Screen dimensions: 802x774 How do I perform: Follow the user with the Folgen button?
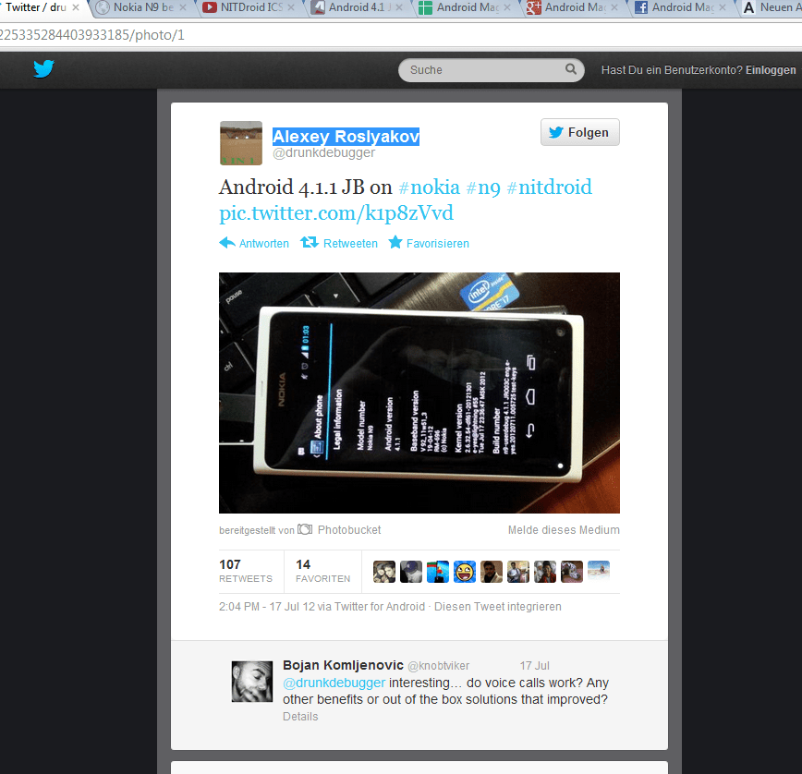579,132
